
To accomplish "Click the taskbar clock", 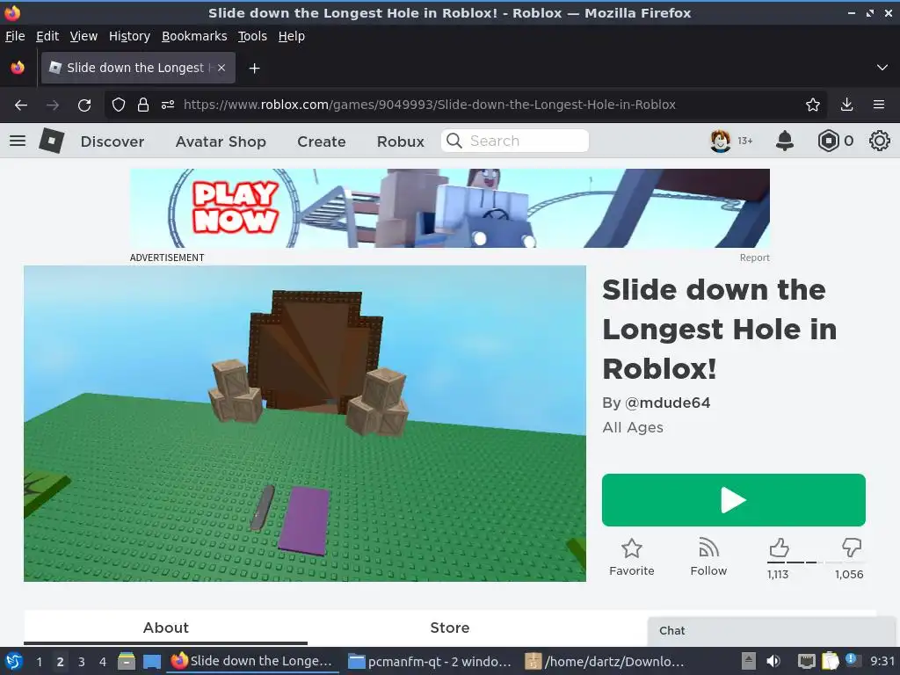I will [882, 661].
